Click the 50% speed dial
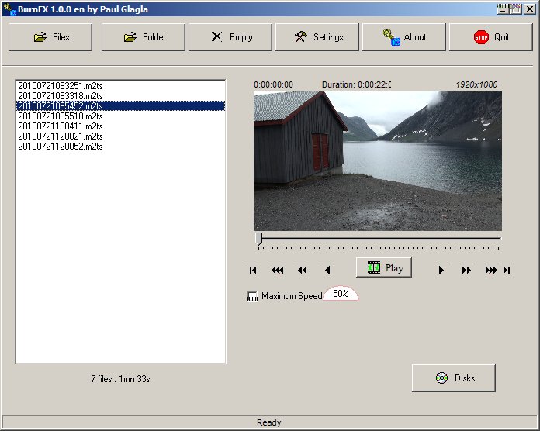 point(341,294)
